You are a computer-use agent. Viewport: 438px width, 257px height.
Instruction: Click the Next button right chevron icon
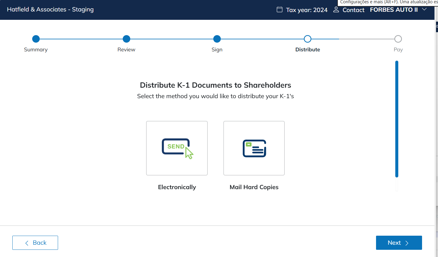pyautogui.click(x=407, y=243)
